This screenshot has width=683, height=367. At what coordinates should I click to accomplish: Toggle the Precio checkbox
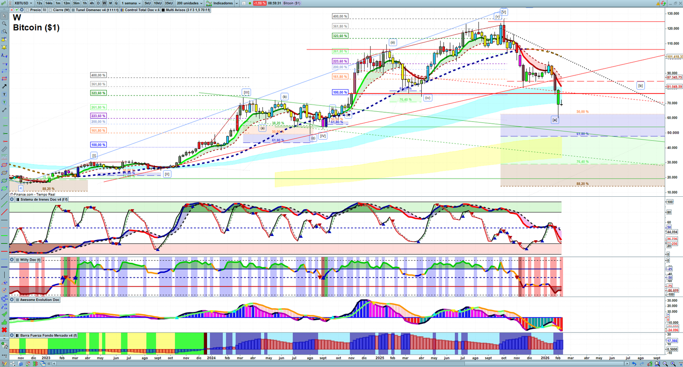pos(28,10)
